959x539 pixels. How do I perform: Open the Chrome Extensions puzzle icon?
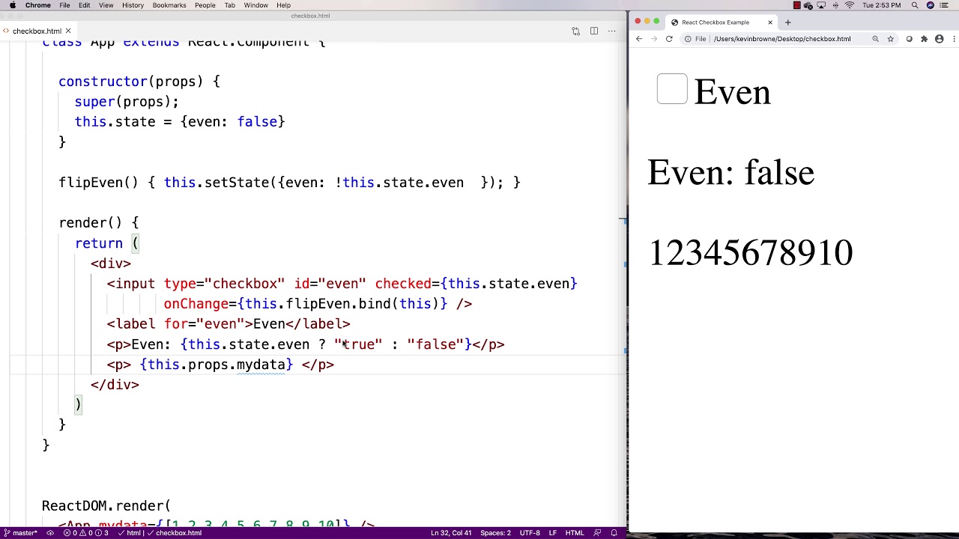coord(924,39)
